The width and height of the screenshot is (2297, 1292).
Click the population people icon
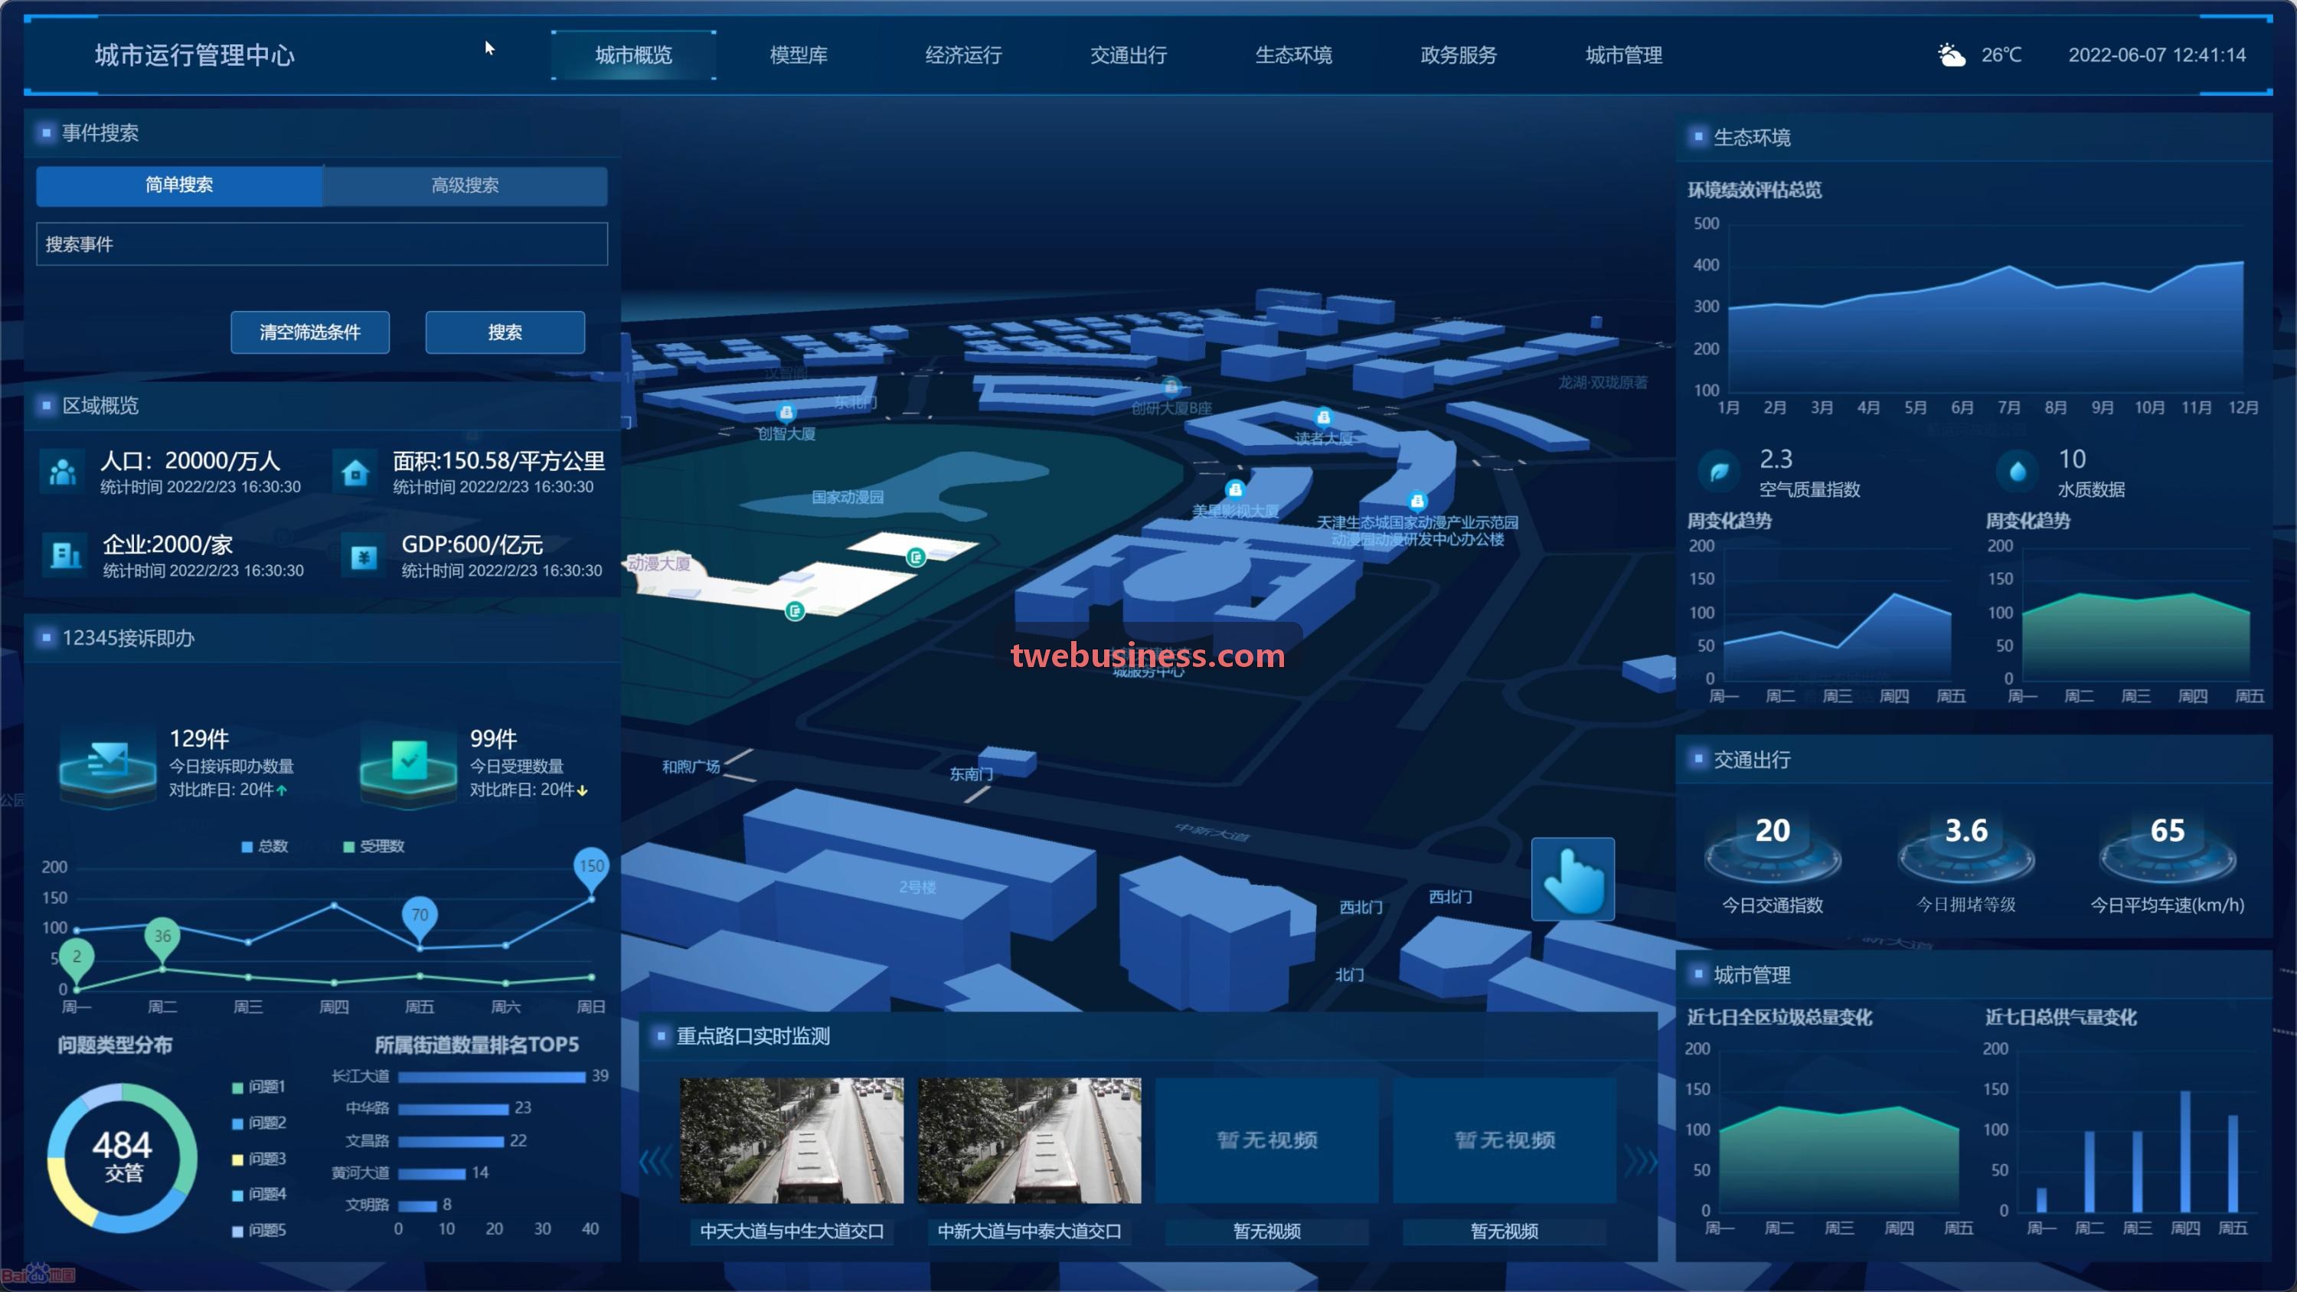point(63,472)
